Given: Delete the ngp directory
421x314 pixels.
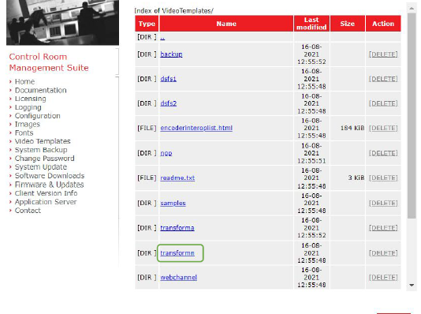Looking at the screenshot, I should coord(383,153).
